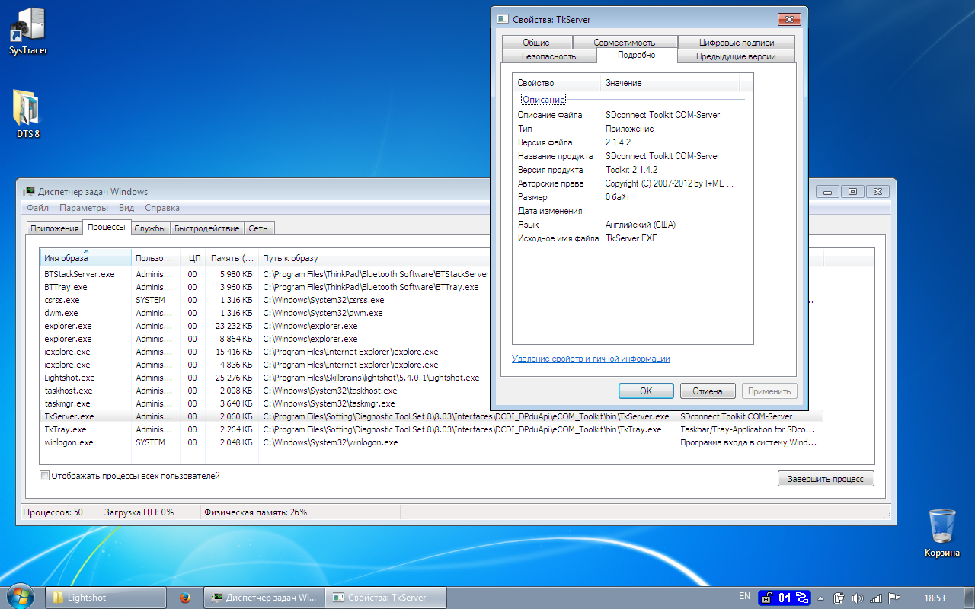Screen dimensions: 975x609
Task: Open the Безопасность tab
Action: [x=549, y=56]
